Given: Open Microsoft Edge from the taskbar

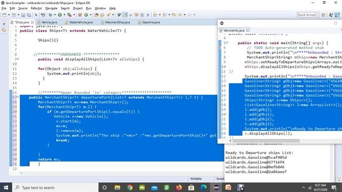Looking at the screenshot, I should click(204, 187).
